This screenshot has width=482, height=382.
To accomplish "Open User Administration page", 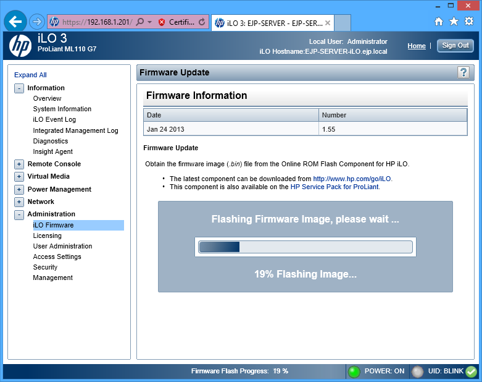I will [63, 246].
